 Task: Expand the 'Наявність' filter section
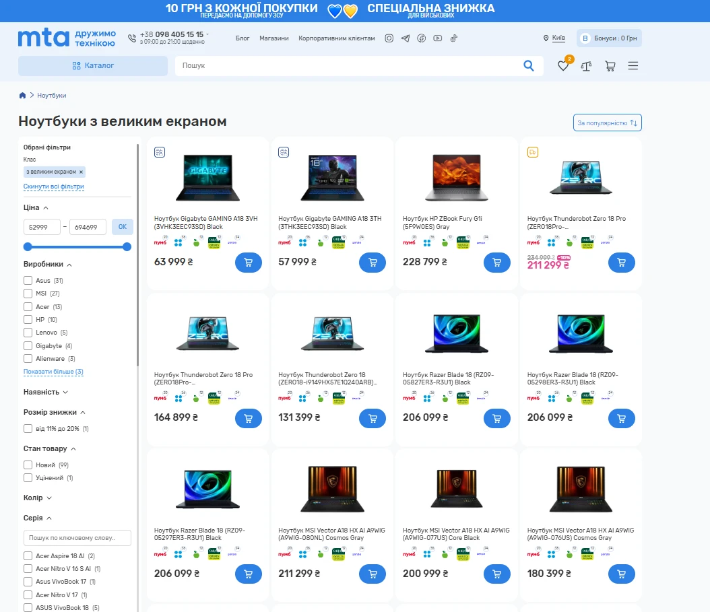pyautogui.click(x=46, y=392)
